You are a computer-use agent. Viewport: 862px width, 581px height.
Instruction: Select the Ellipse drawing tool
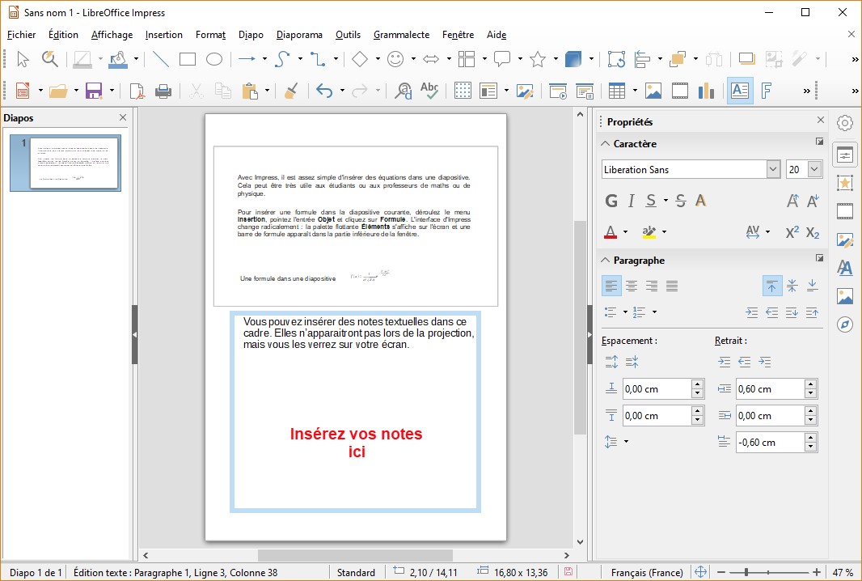[214, 59]
